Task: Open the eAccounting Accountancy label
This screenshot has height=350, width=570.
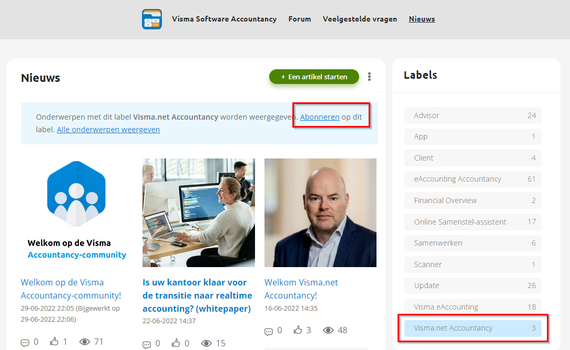Action: (x=473, y=179)
